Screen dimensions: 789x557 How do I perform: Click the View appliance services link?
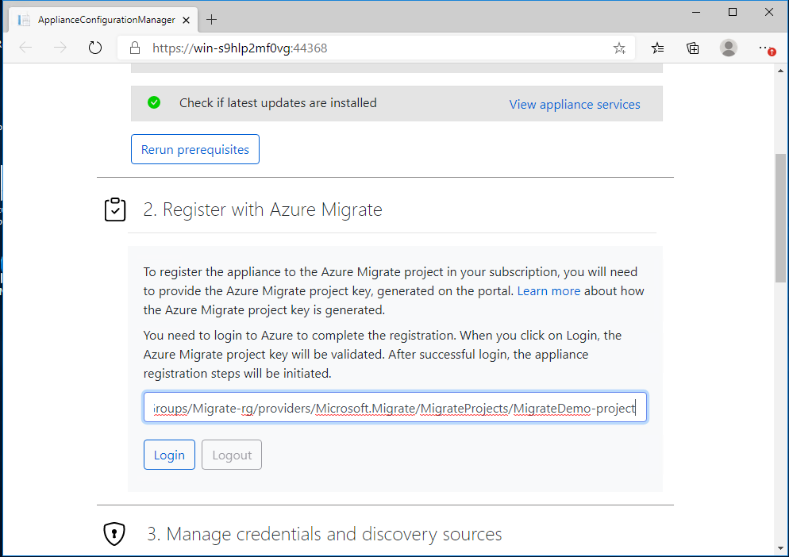(574, 103)
